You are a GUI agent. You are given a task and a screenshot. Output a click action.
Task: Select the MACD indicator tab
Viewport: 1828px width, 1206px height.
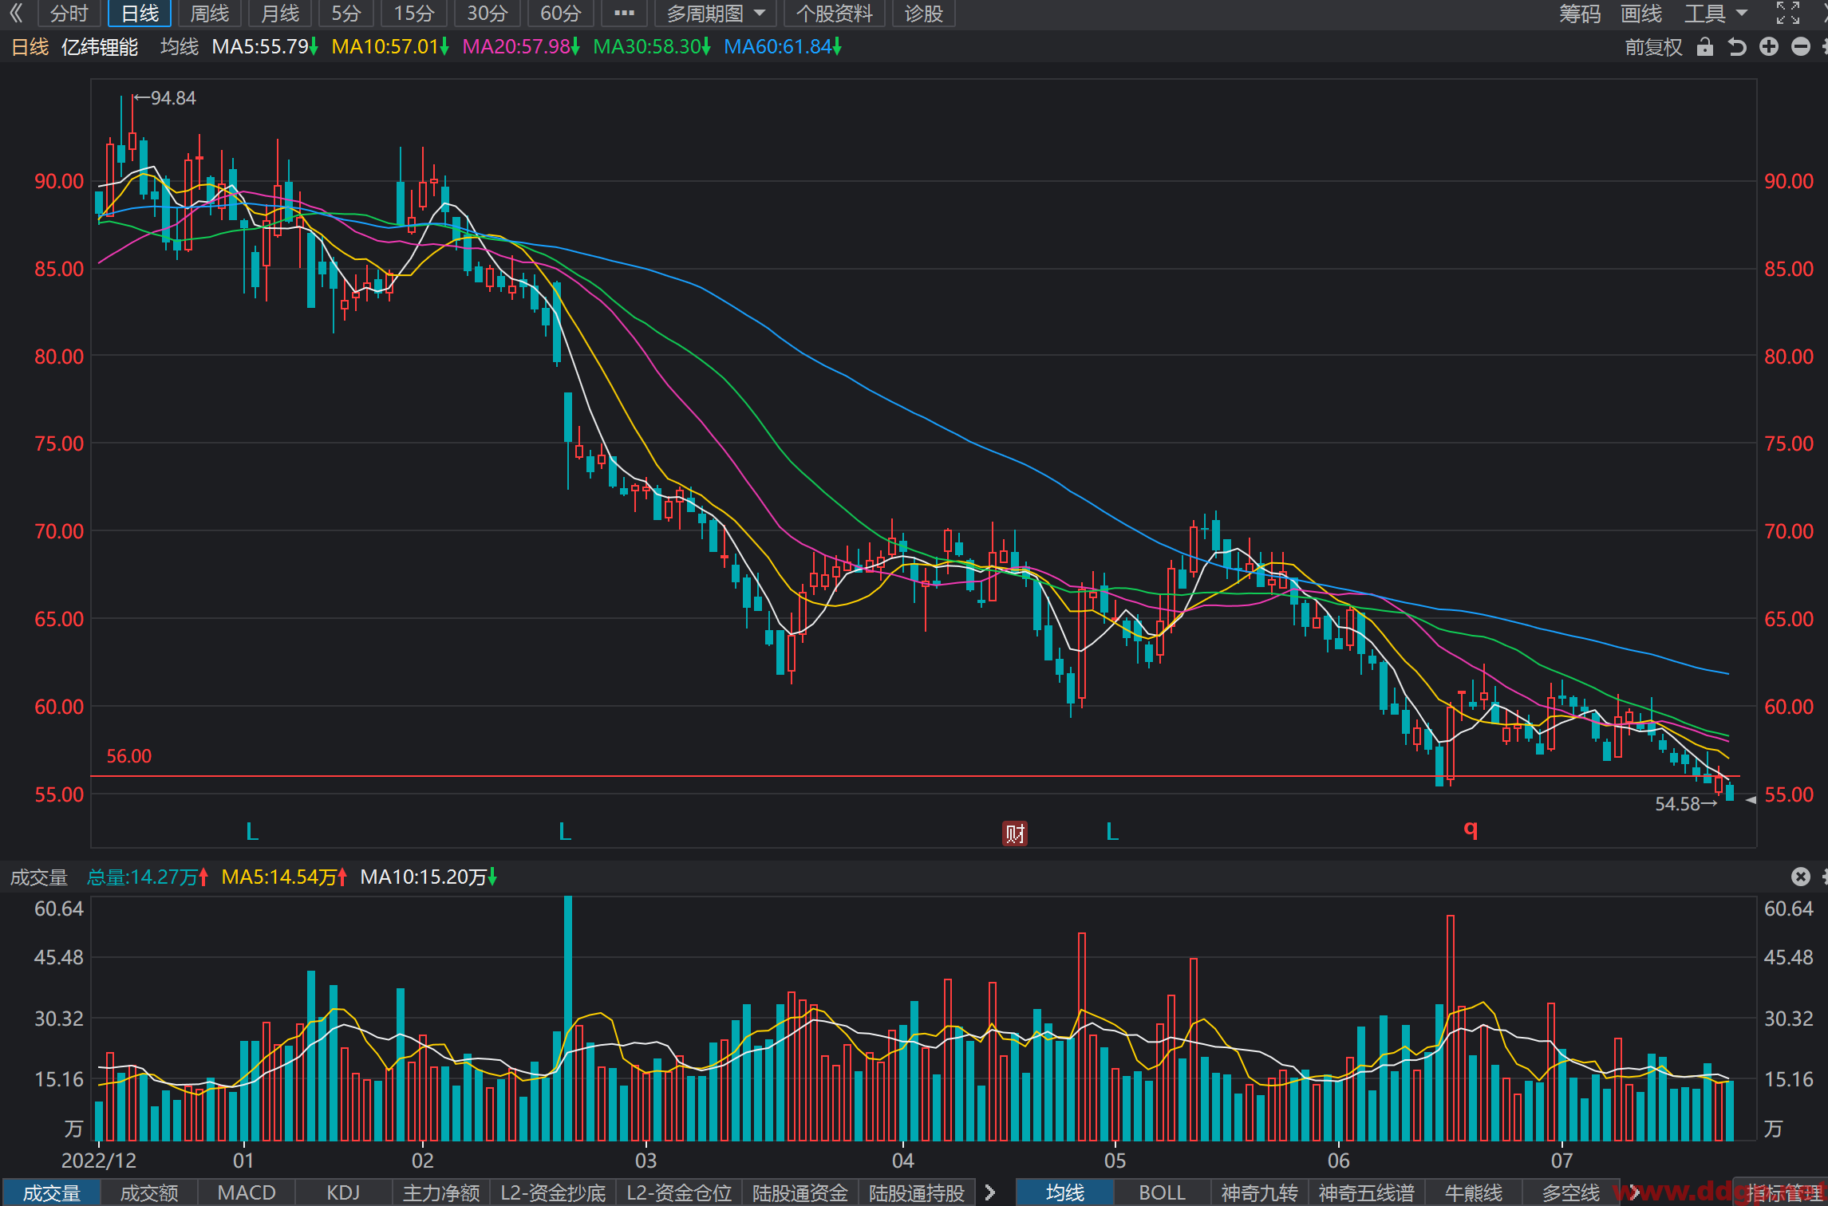[247, 1192]
